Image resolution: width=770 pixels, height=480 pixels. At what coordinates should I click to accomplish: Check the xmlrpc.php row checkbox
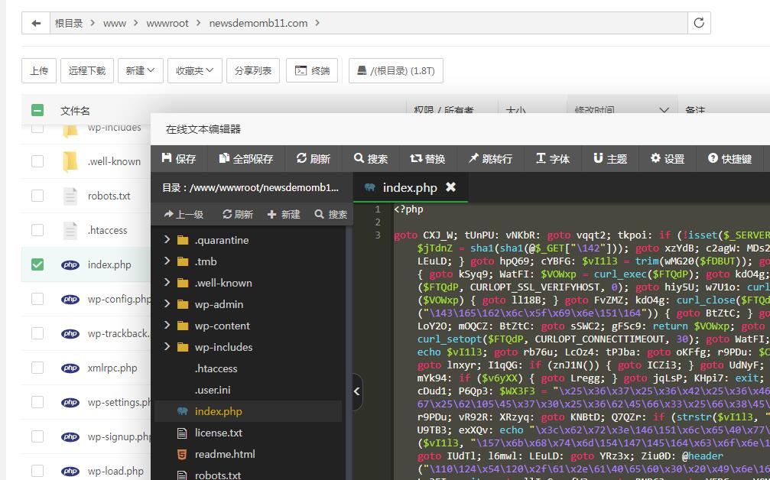[37, 368]
